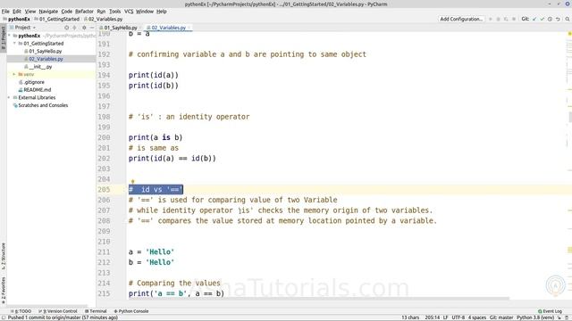The width and height of the screenshot is (572, 321).
Task: Open the Run menu
Action: 101,12
